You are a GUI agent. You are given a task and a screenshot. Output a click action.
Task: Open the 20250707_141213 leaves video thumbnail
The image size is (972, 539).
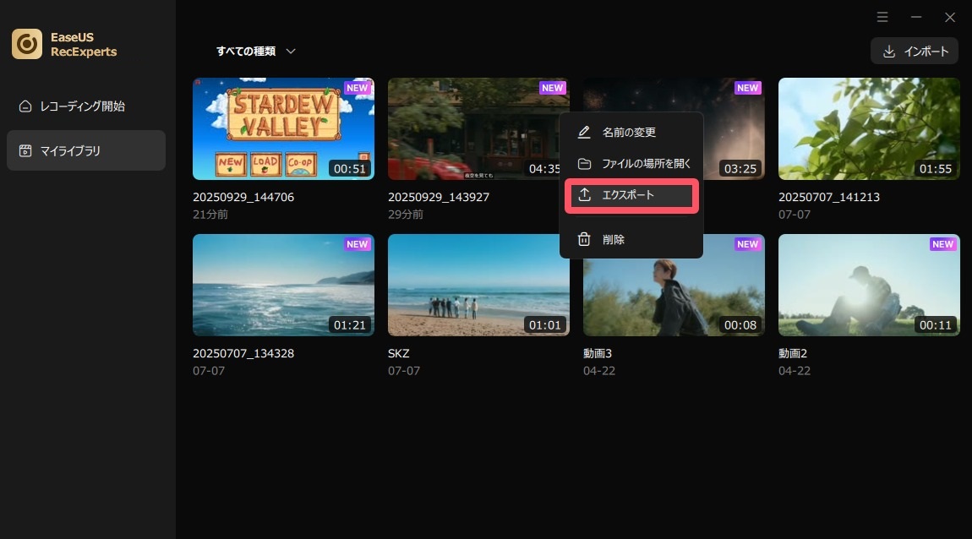point(869,128)
